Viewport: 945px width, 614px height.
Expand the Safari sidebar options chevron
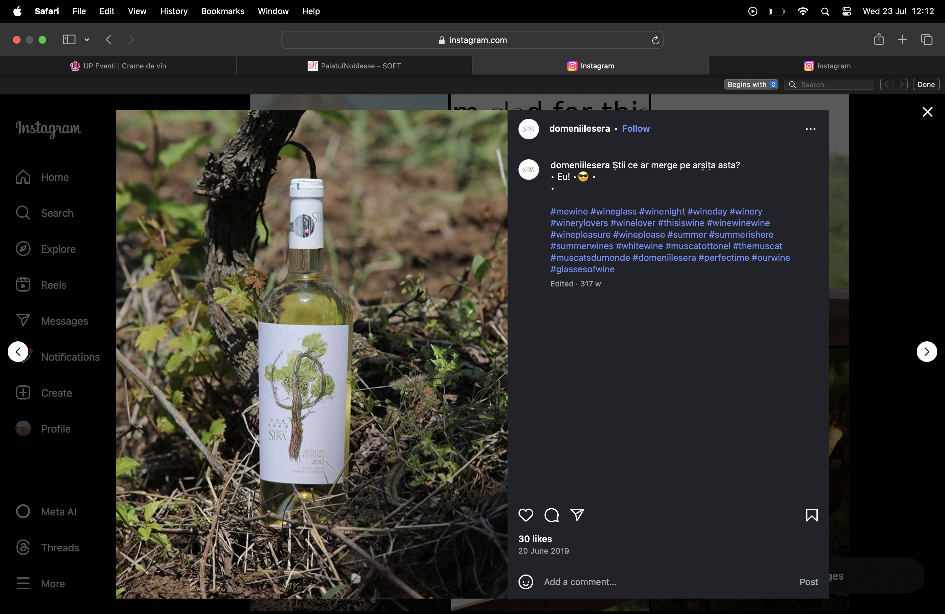(86, 40)
